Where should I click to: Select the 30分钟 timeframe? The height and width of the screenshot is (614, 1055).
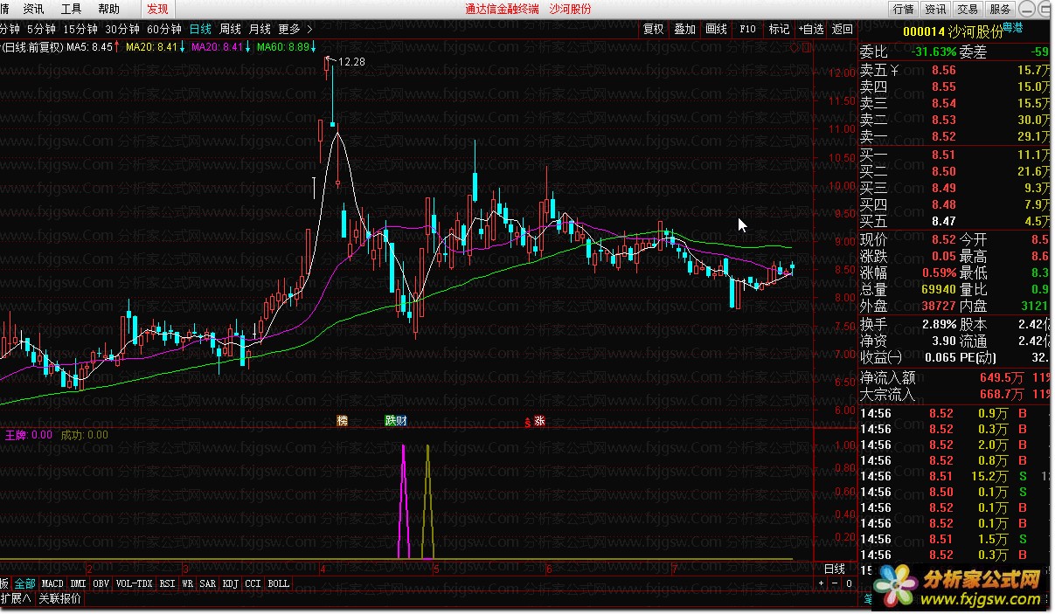point(122,29)
